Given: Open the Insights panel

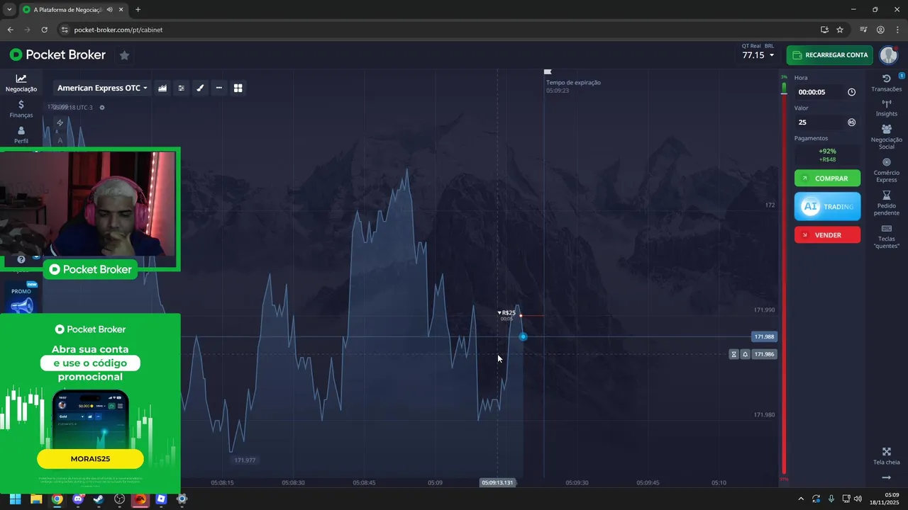Looking at the screenshot, I should coord(886,108).
